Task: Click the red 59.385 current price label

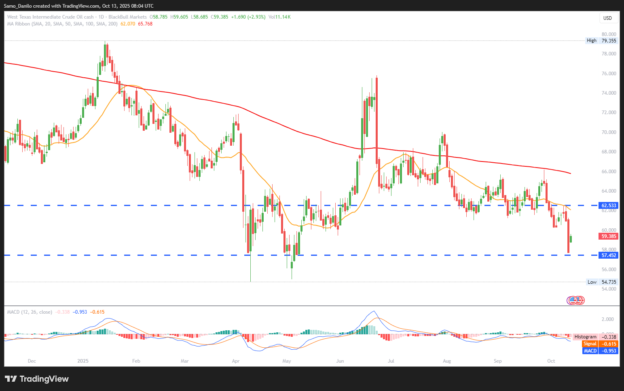Action: 609,236
